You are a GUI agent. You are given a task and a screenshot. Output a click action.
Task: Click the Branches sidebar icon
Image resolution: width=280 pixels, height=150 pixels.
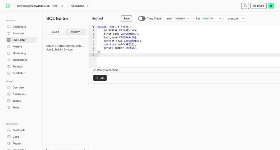click(x=9, y=33)
